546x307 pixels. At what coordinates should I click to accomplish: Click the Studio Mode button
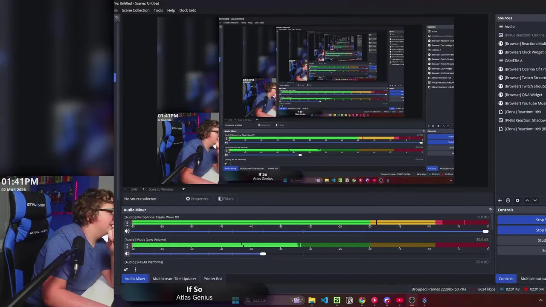point(522,240)
